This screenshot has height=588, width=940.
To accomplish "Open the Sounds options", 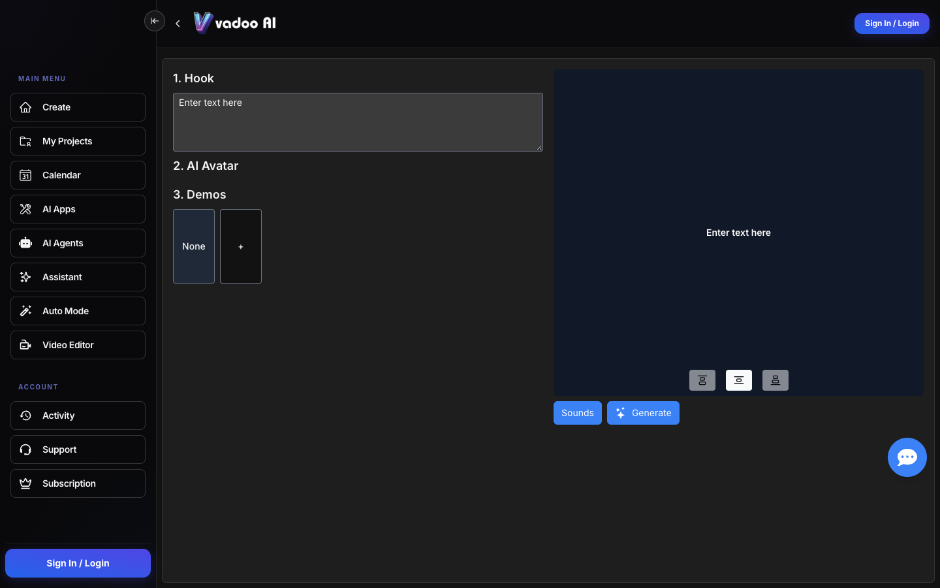I will [578, 413].
